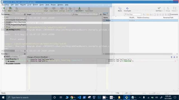
Task: Jump to next change with down arrow
Action: tap(174, 57)
